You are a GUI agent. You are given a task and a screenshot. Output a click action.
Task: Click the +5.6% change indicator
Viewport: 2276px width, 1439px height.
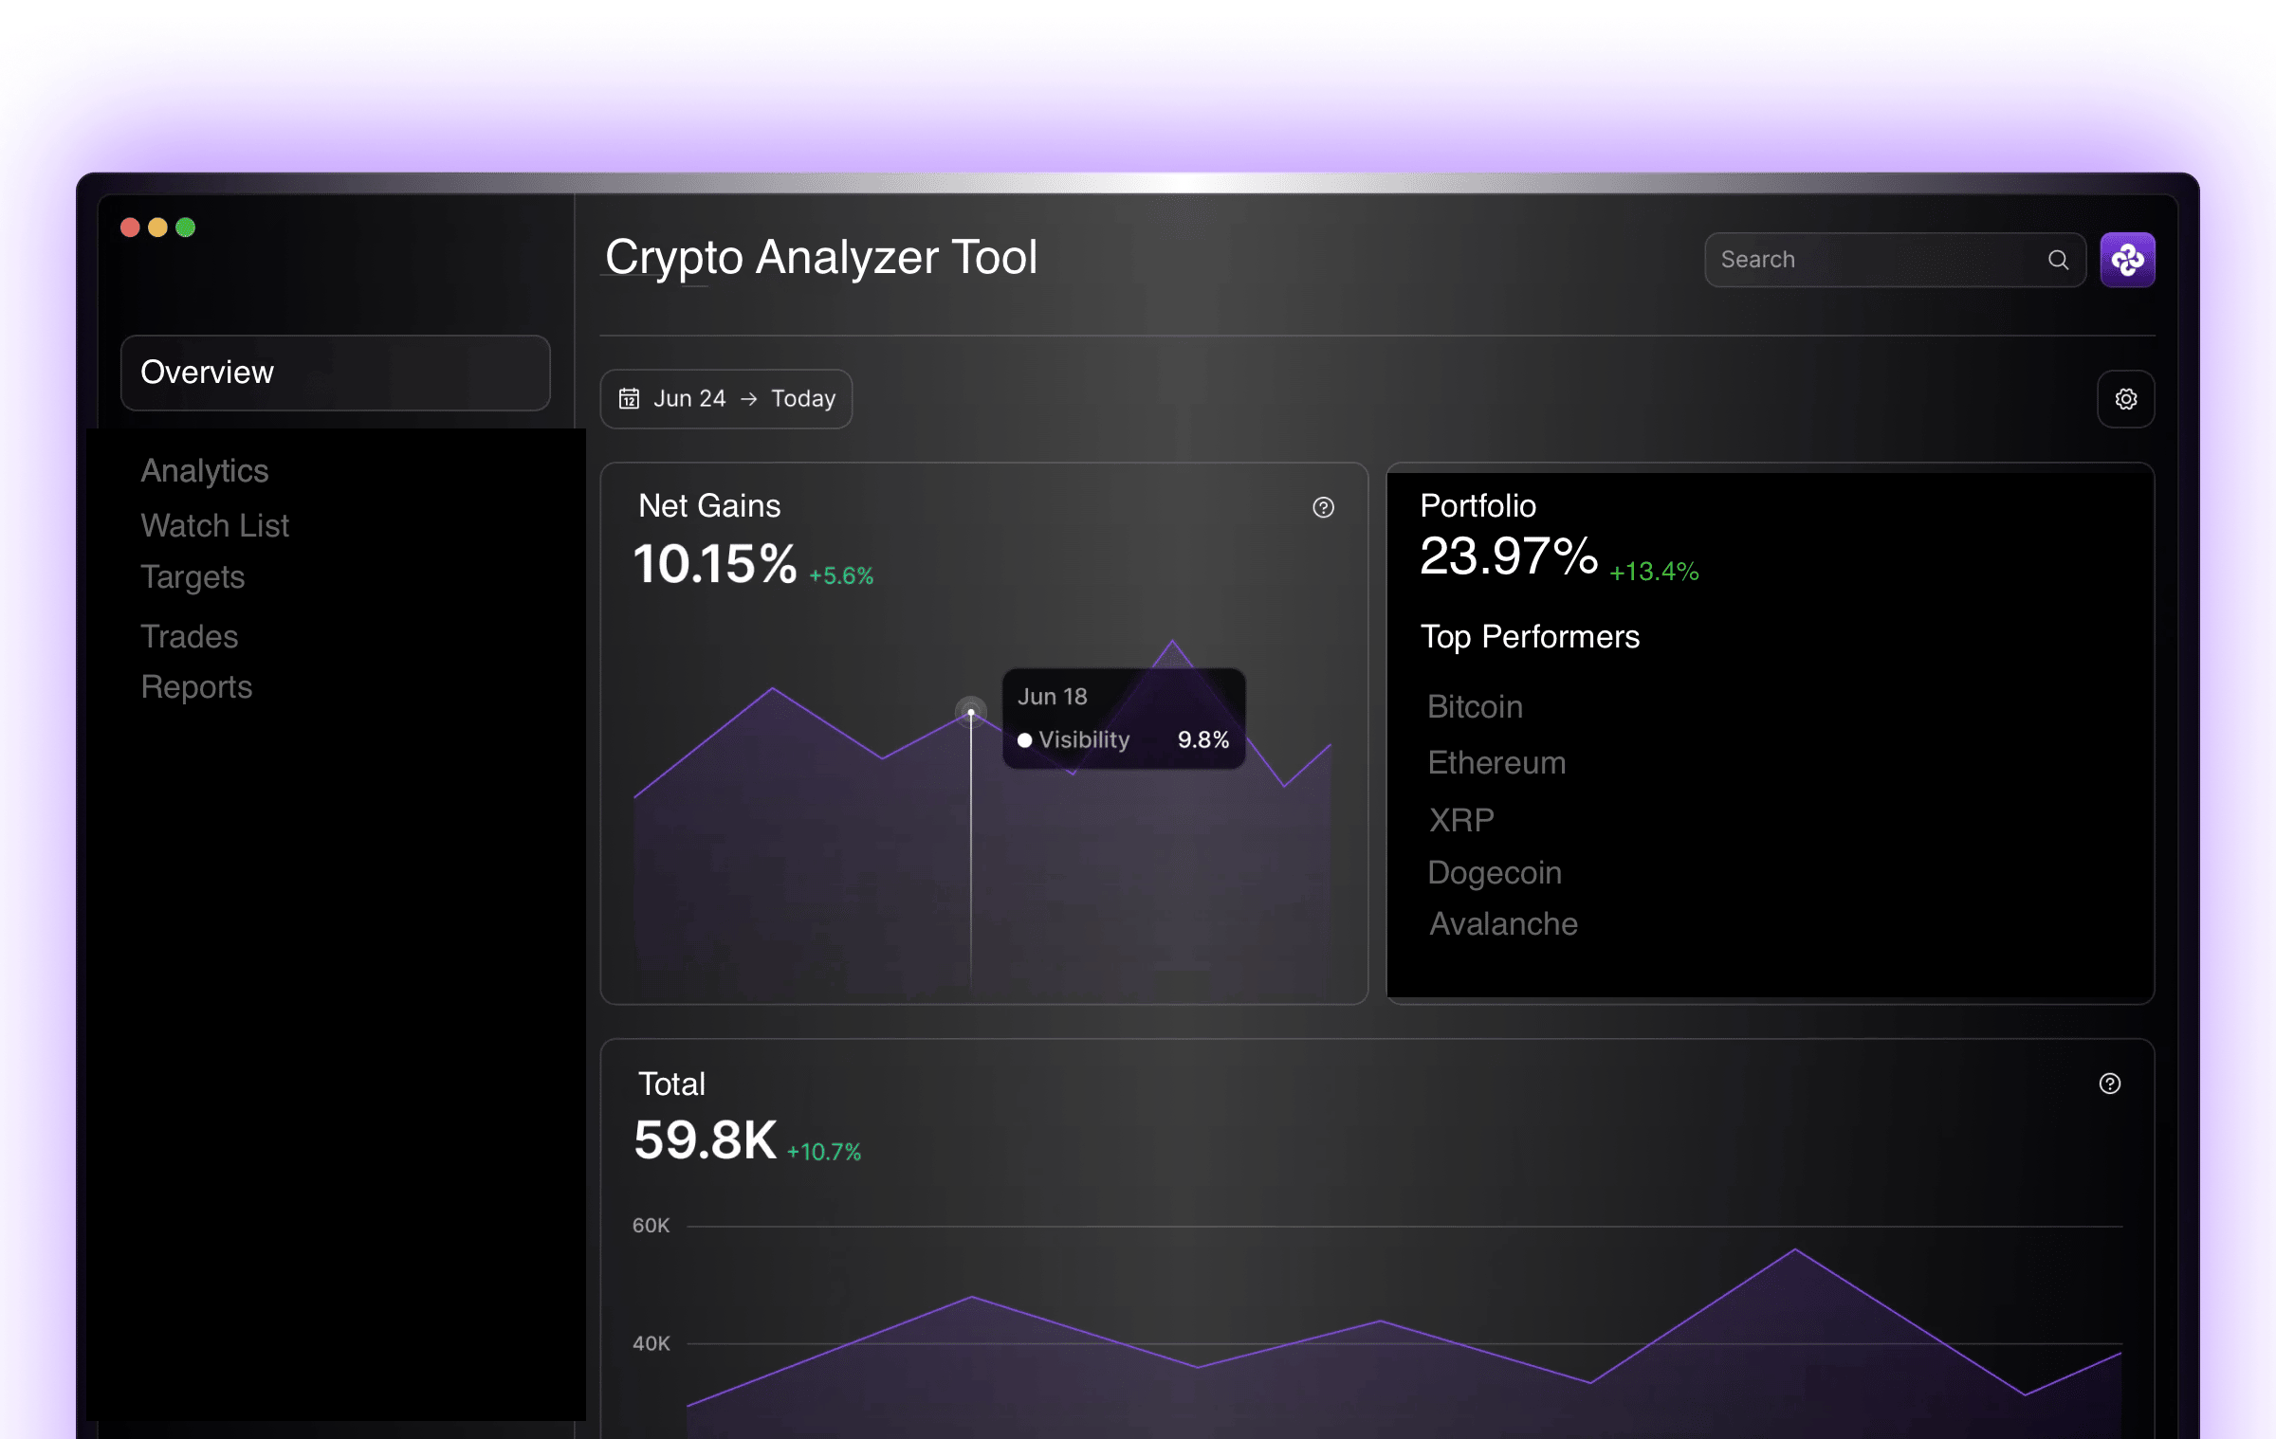click(x=841, y=576)
